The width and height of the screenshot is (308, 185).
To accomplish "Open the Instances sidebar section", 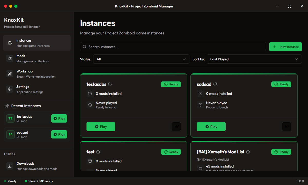I will point(37,43).
